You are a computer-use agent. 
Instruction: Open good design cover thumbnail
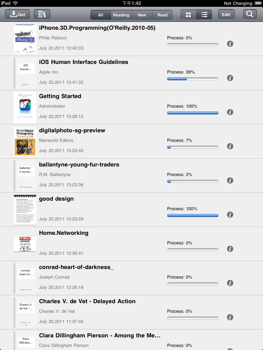point(25,210)
